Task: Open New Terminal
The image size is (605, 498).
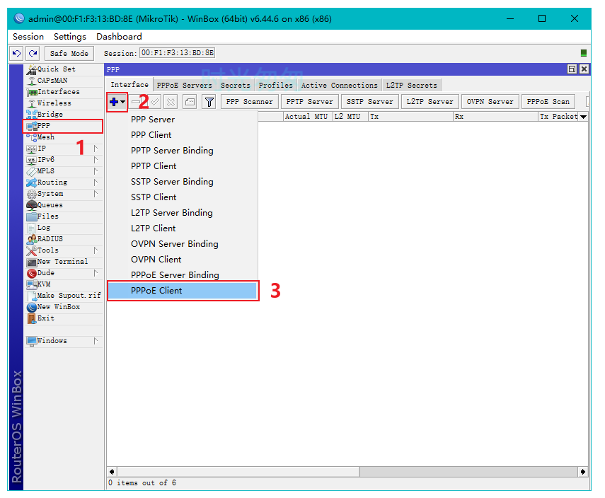Action: (64, 262)
